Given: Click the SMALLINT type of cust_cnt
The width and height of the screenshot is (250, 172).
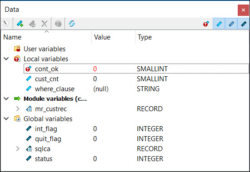Looking at the screenshot, I should click(152, 79).
